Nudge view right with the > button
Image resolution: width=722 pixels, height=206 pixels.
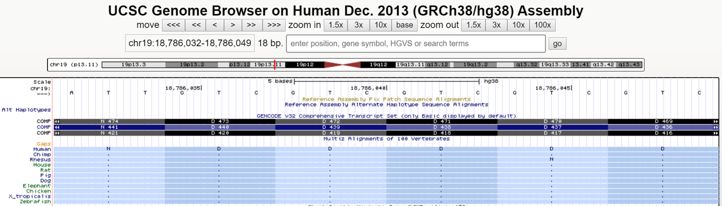pos(232,25)
